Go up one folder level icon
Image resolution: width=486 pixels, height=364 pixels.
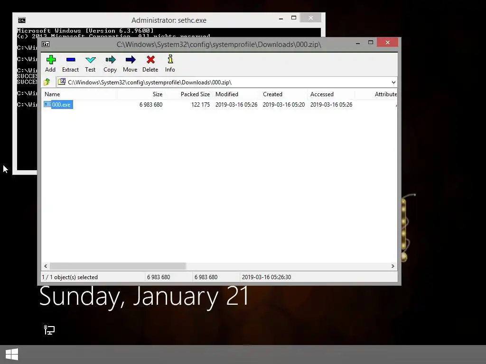coord(47,82)
